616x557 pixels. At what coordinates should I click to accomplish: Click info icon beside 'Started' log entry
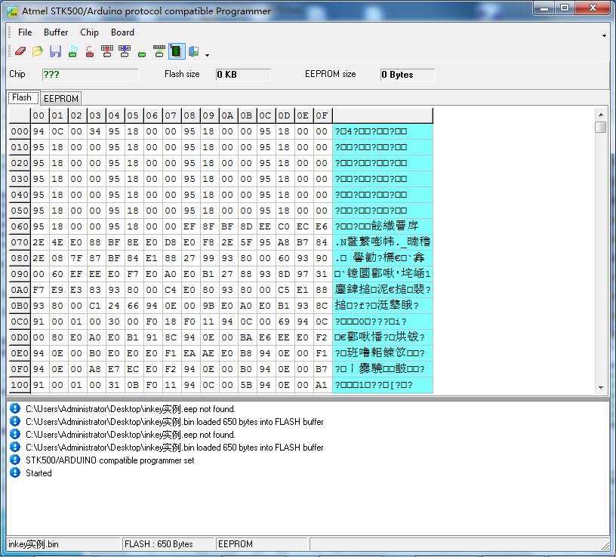click(15, 472)
